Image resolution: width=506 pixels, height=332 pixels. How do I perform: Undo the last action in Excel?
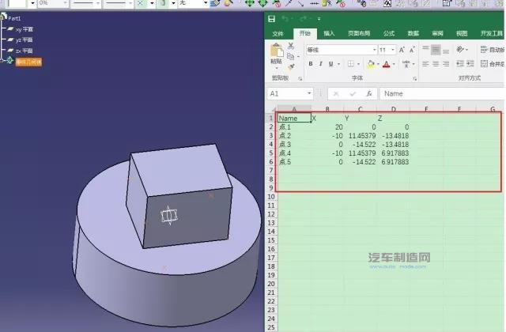pos(285,19)
